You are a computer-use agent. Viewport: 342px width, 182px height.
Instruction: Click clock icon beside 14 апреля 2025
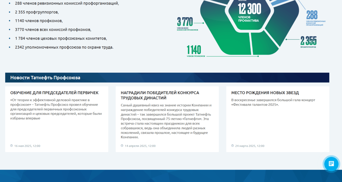(122, 146)
